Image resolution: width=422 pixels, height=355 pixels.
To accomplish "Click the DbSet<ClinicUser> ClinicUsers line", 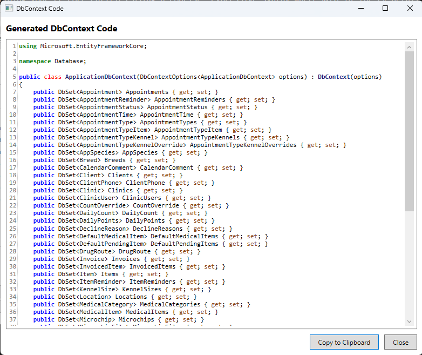I will pyautogui.click(x=122, y=198).
